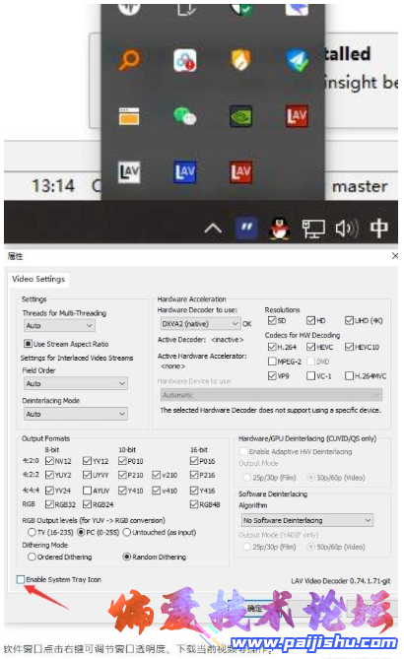Open the Deinterlacing Mode dropdown

click(x=76, y=414)
